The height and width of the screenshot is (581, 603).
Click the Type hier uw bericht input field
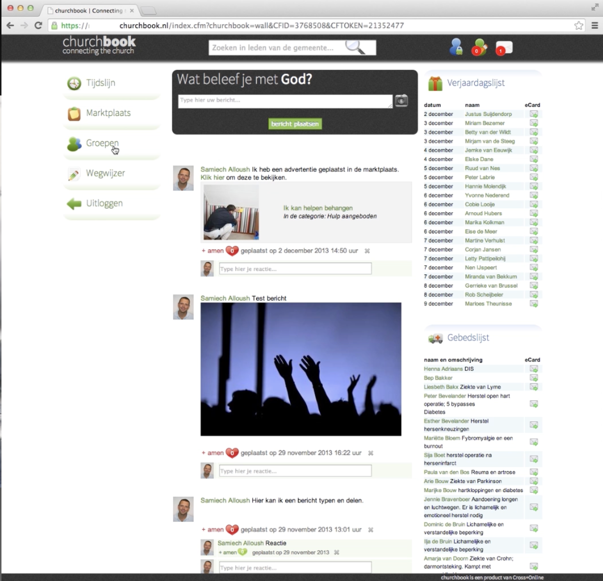point(285,101)
